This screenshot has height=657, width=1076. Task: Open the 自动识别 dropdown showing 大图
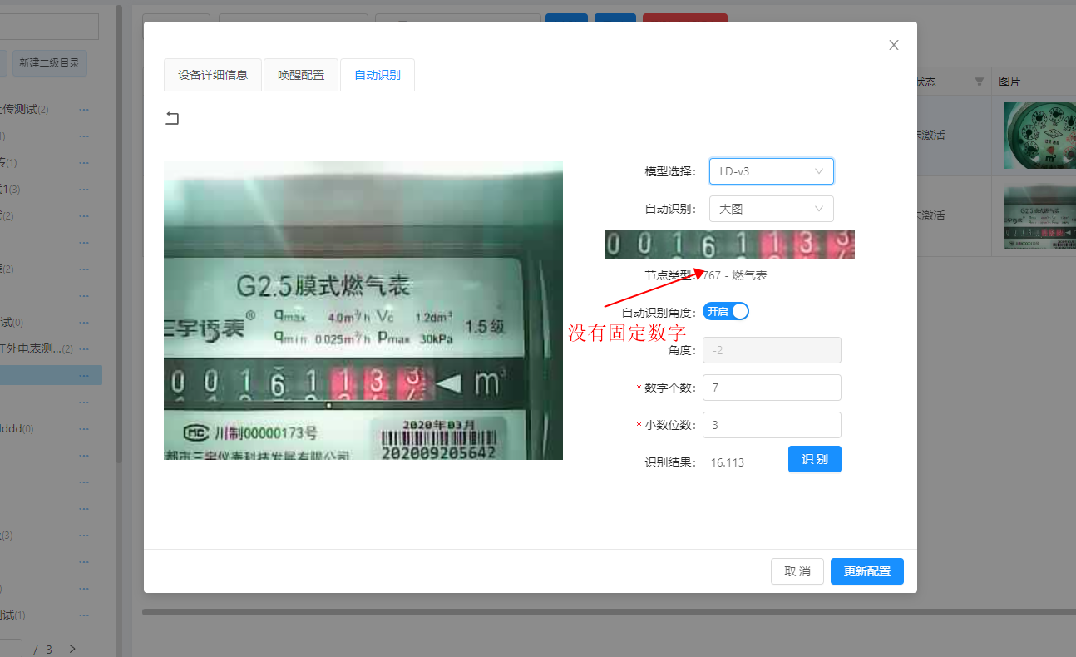(772, 209)
